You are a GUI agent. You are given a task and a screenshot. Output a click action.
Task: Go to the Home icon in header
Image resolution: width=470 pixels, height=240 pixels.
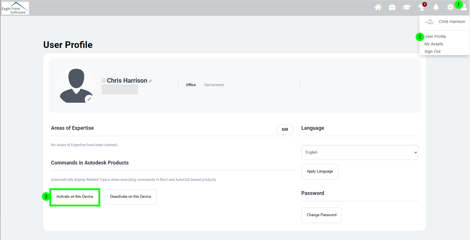pyautogui.click(x=378, y=7)
